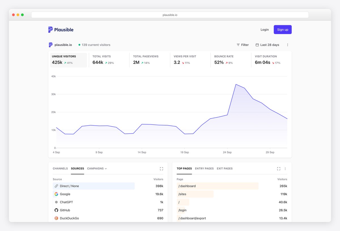Click the browser address bar showing plausible.io
Viewport: 340px width, 231px height.
point(170,15)
